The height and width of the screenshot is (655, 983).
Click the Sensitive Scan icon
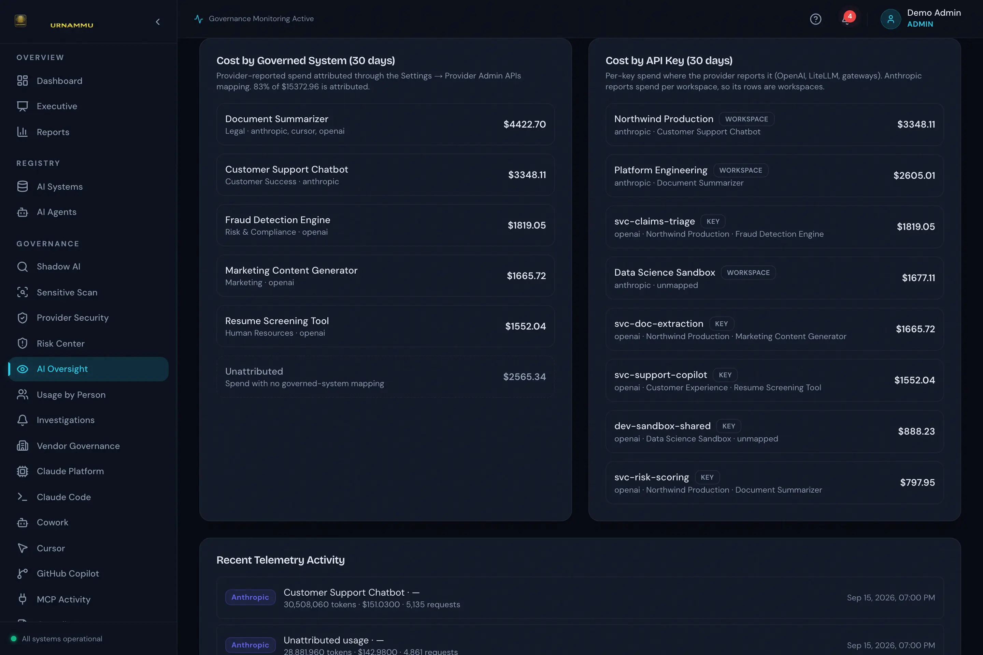[x=23, y=292]
